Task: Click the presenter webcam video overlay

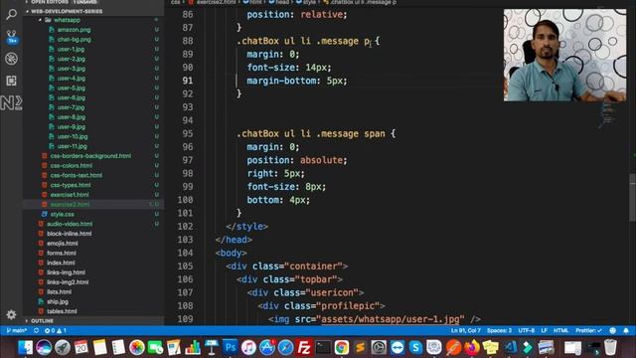Action: pos(564,56)
